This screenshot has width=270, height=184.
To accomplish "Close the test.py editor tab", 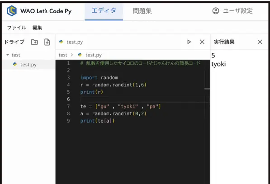I will coord(202,42).
